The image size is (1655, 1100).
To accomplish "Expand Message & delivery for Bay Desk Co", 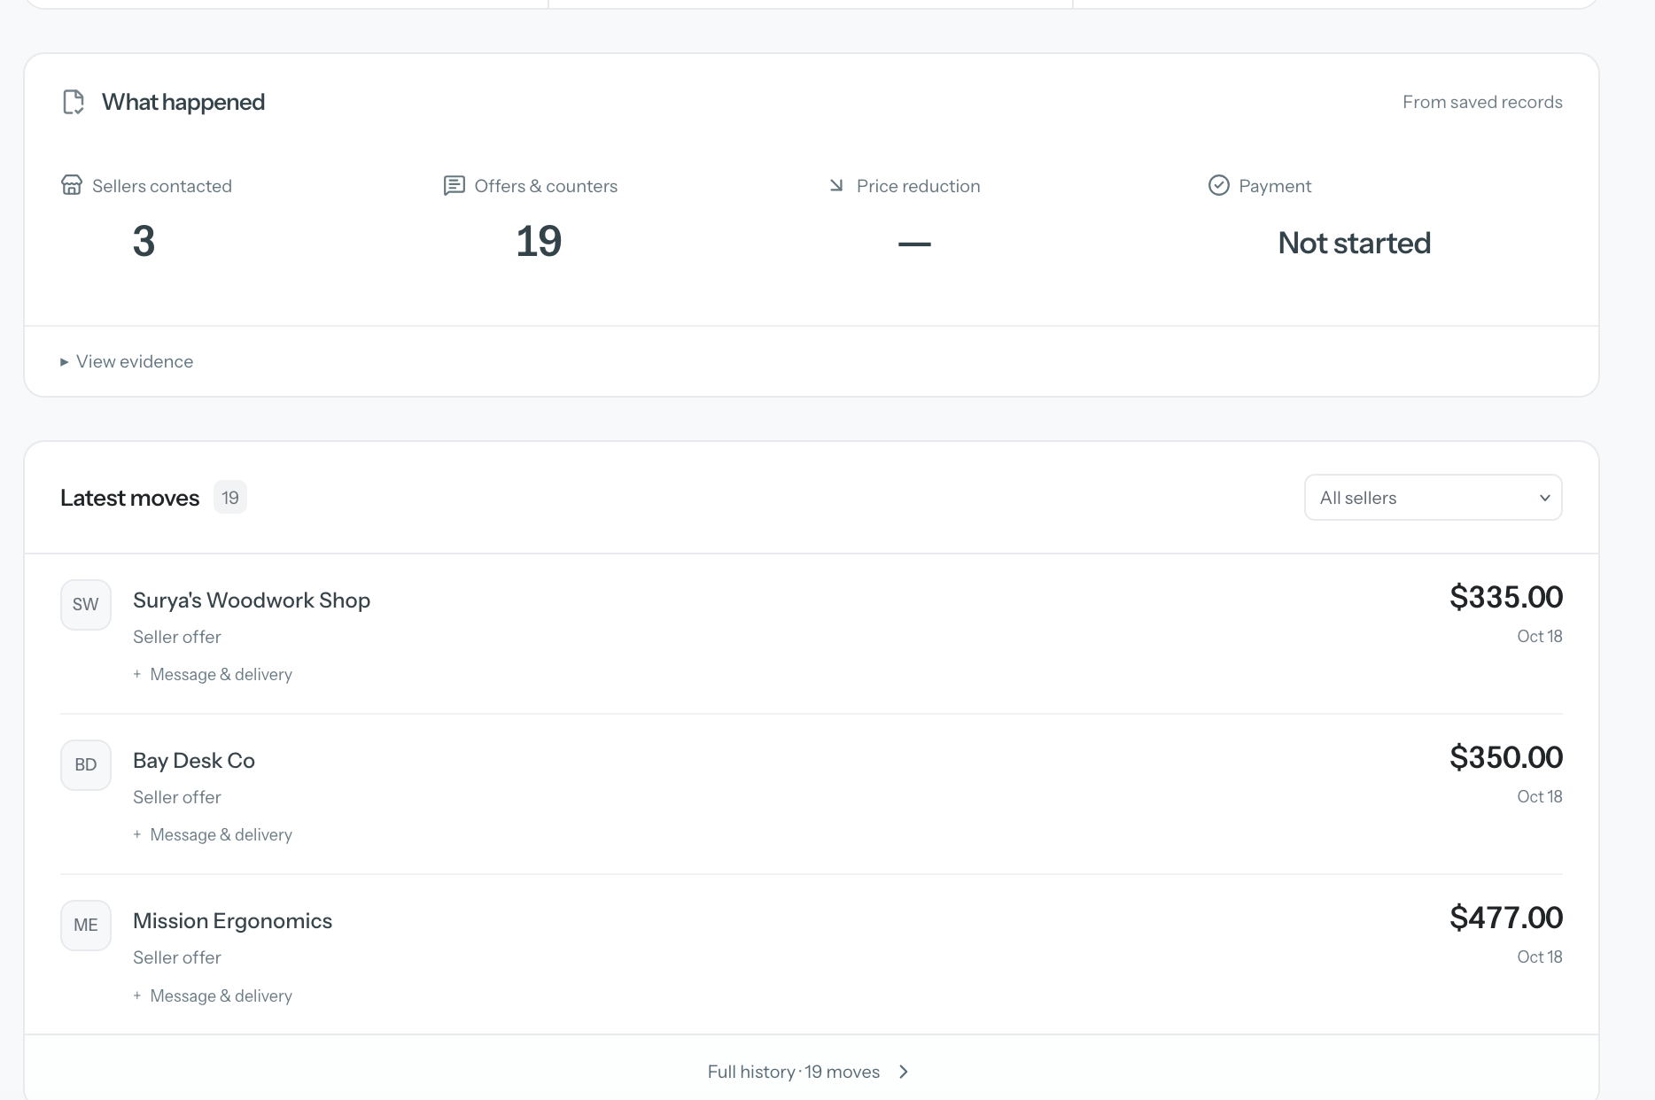I will pyautogui.click(x=213, y=835).
